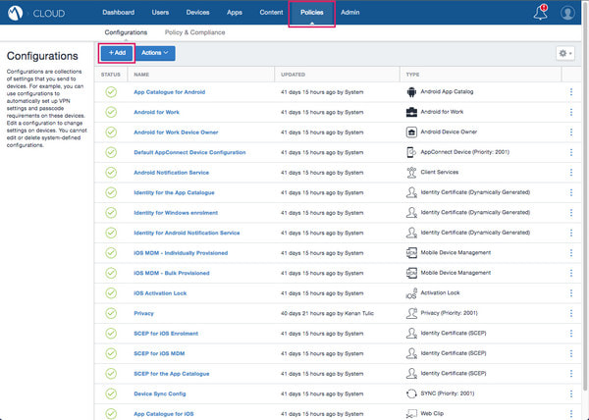Open Identity for Android Notification Service link

click(x=187, y=233)
